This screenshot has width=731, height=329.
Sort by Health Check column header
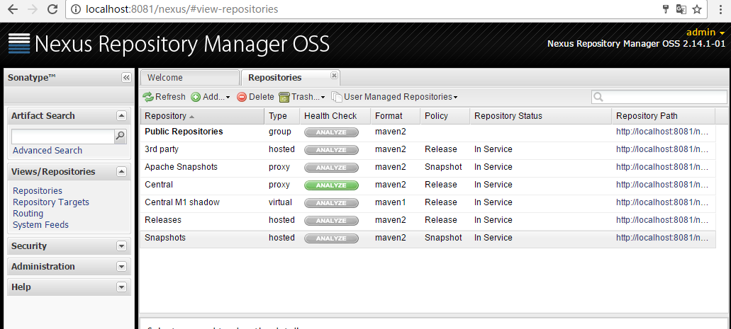(x=335, y=116)
